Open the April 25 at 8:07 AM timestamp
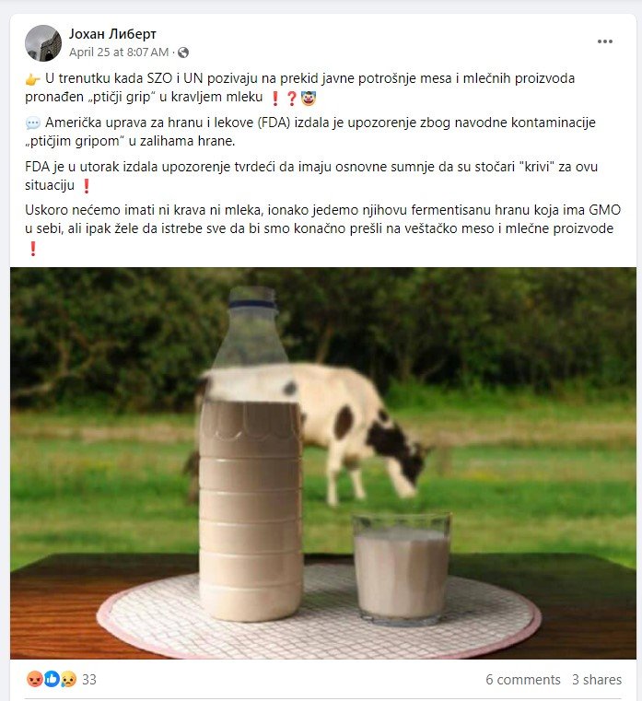 pyautogui.click(x=119, y=53)
